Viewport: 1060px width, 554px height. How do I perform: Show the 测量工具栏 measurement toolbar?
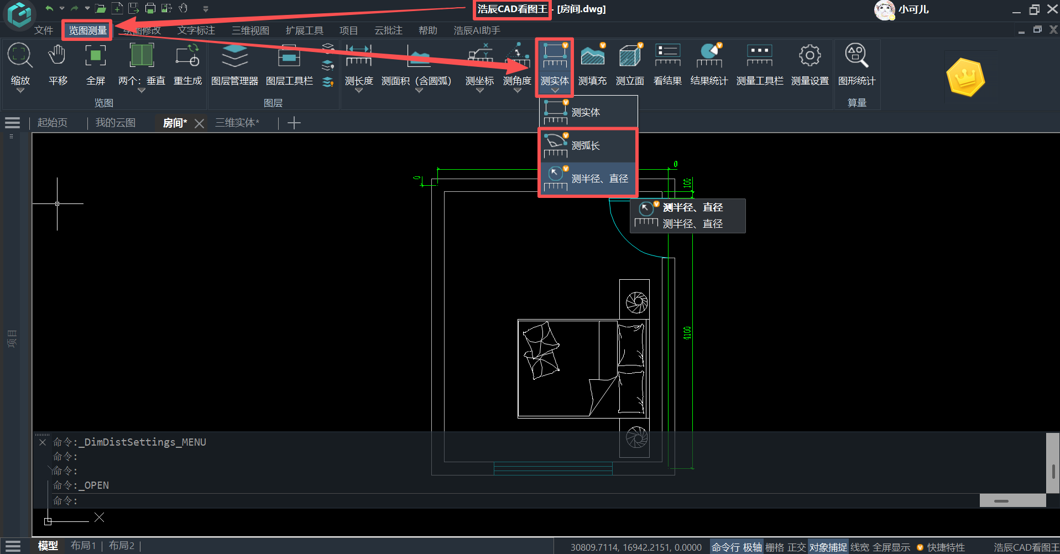coord(760,64)
